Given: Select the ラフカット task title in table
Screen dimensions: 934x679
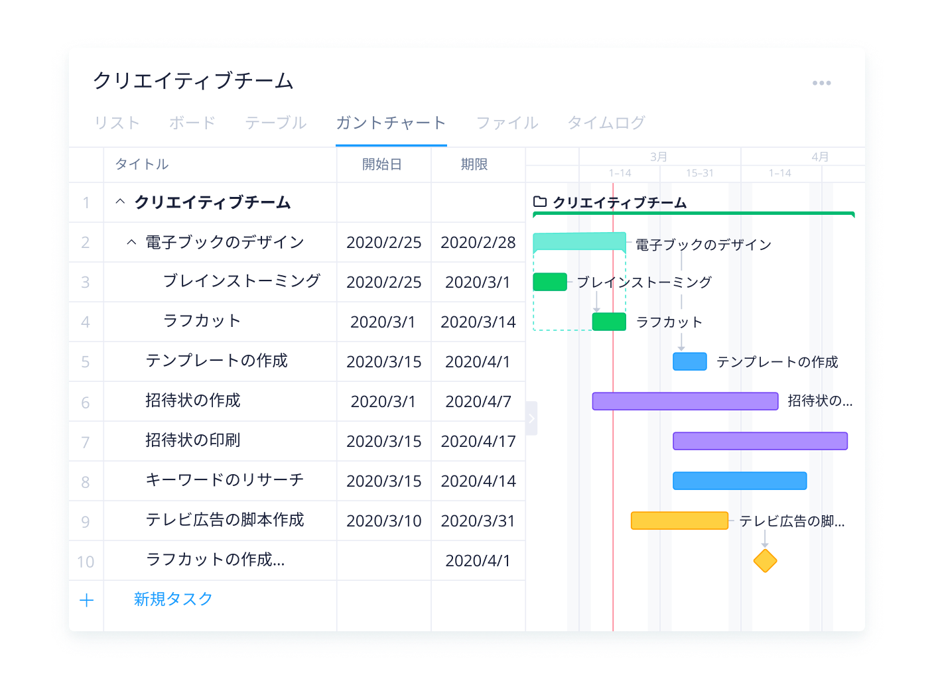Looking at the screenshot, I should pos(202,320).
